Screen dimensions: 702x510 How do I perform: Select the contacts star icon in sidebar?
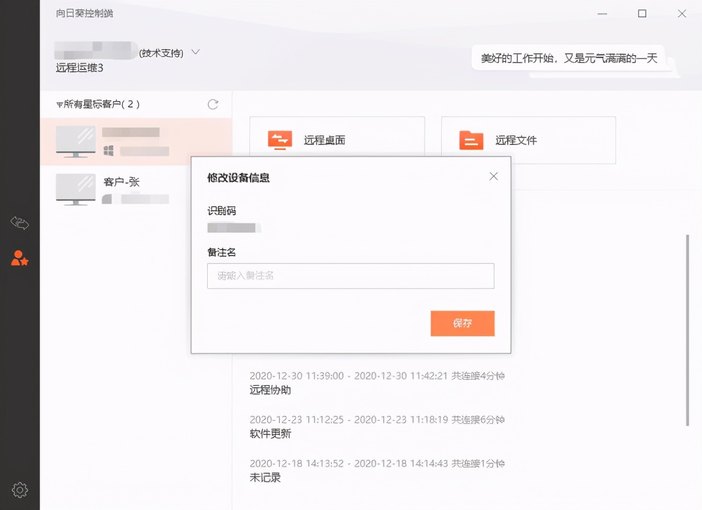pos(19,259)
